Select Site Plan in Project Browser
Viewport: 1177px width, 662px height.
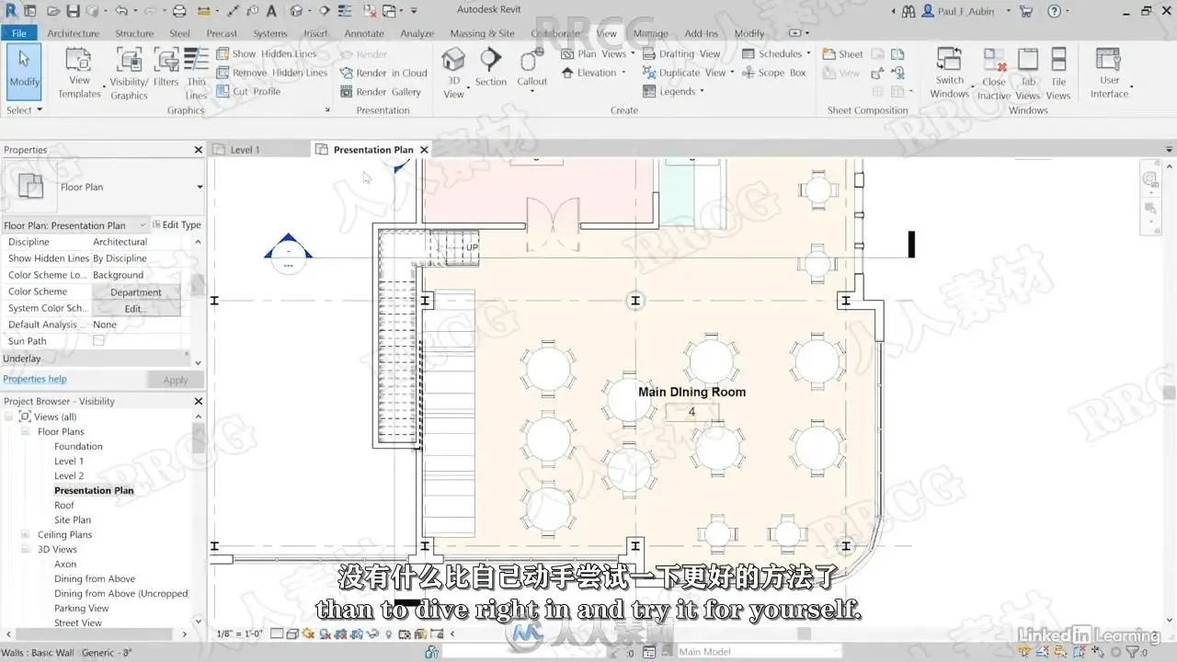pyautogui.click(x=73, y=519)
